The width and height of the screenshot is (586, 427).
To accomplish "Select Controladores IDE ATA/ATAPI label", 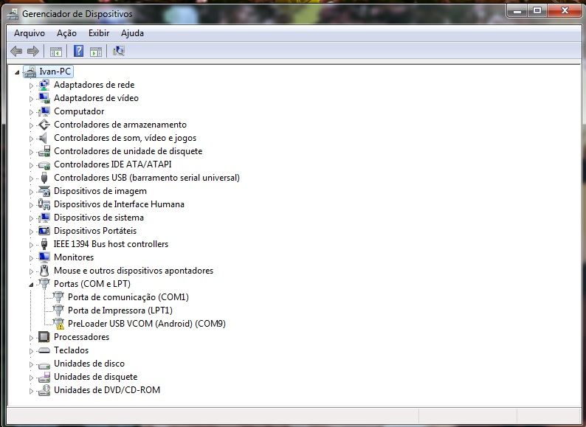I will [x=112, y=164].
